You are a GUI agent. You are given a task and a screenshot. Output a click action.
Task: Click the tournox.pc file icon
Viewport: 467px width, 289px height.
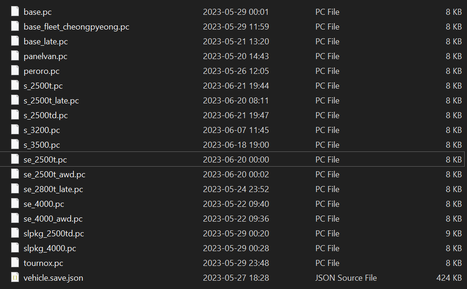15,263
